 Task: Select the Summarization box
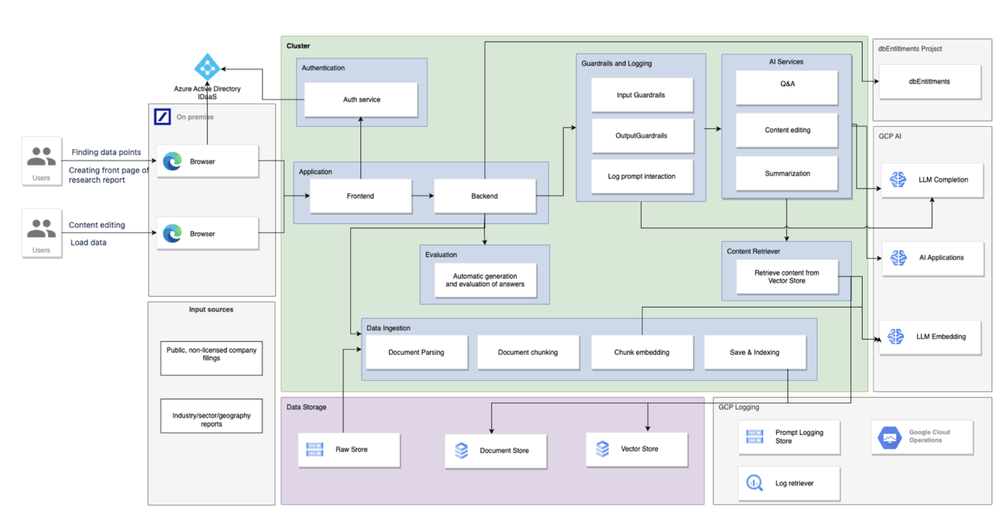click(x=787, y=173)
